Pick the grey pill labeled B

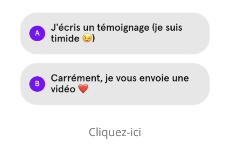115,84
